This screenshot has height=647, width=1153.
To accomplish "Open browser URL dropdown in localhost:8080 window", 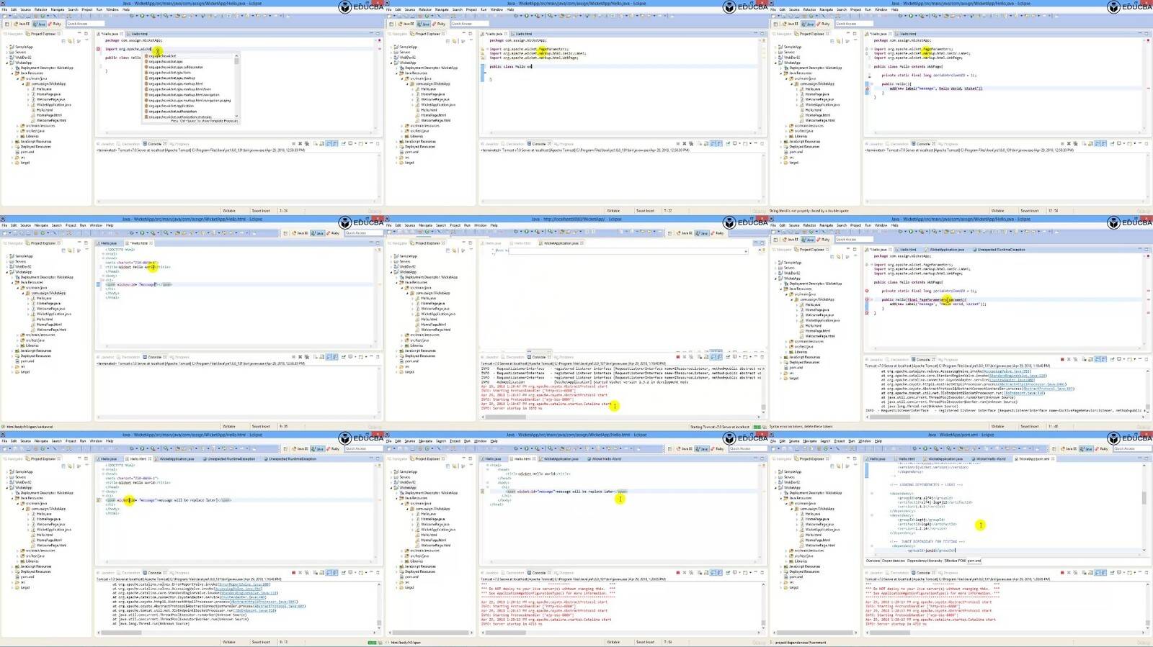I will tap(746, 250).
